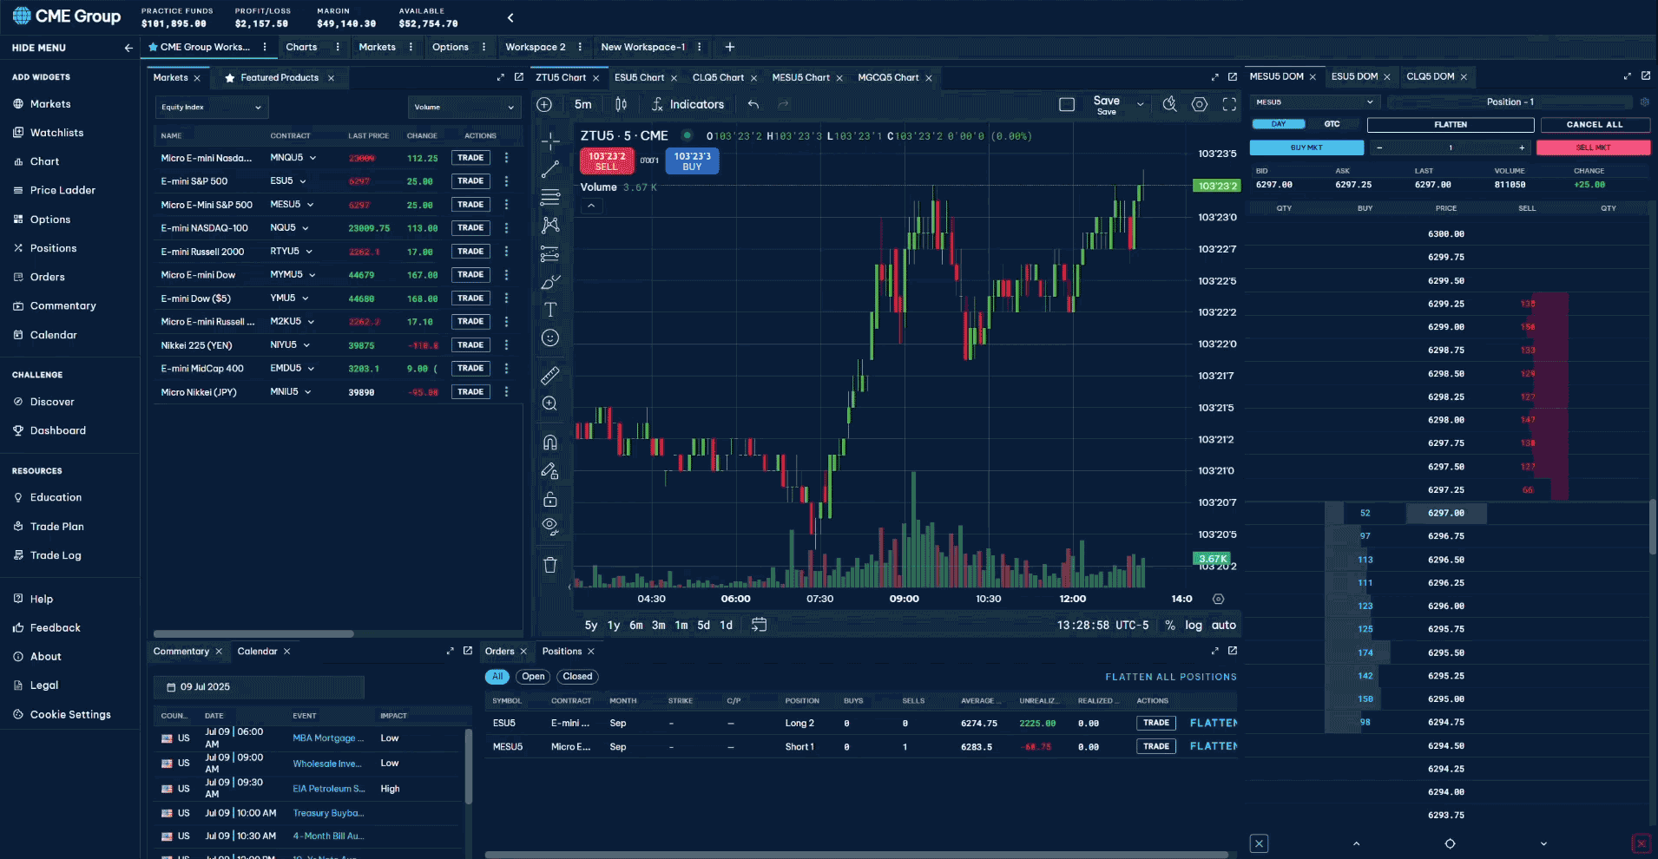The image size is (1658, 859).
Task: Activate the magnet mode tool
Action: coord(550,443)
